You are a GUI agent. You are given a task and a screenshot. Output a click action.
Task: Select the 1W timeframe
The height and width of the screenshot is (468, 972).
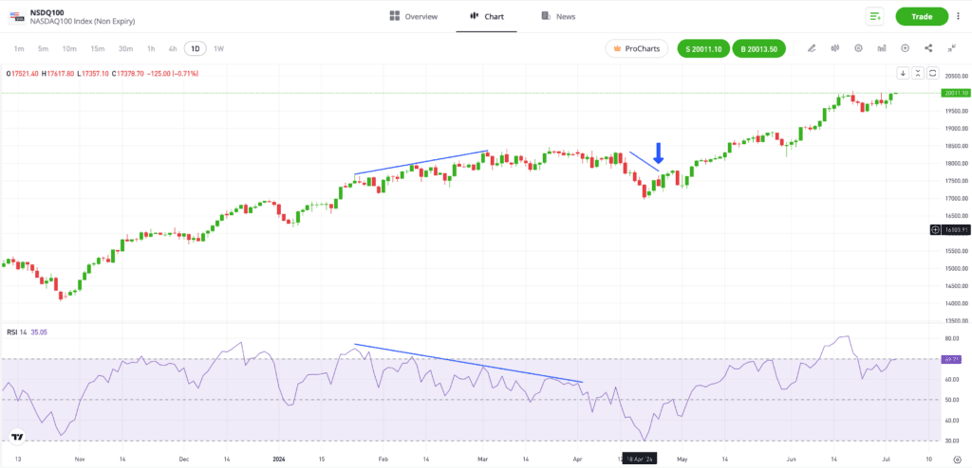click(219, 48)
